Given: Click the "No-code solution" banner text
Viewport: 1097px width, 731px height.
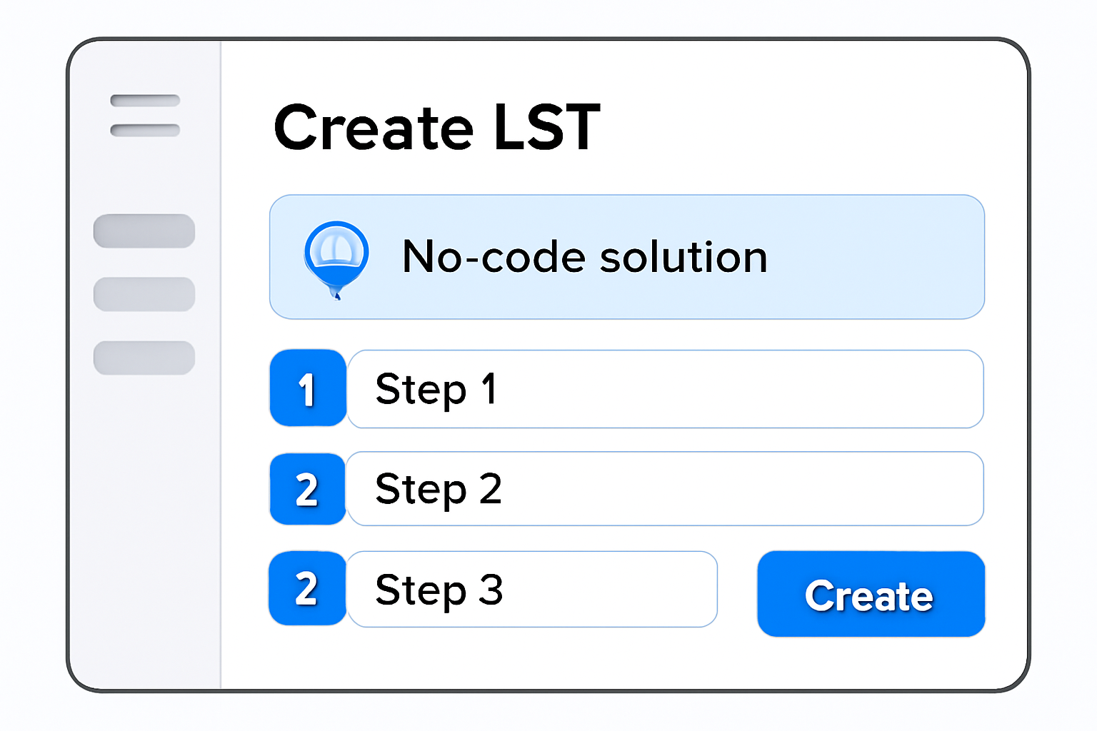Looking at the screenshot, I should pos(584,257).
